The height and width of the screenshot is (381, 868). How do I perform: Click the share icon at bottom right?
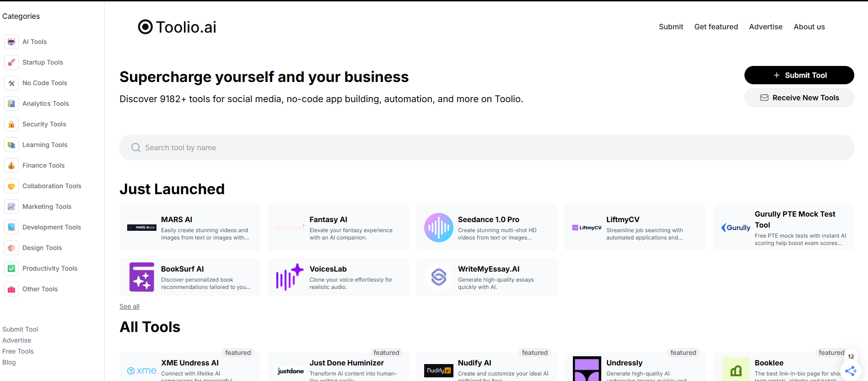851,371
